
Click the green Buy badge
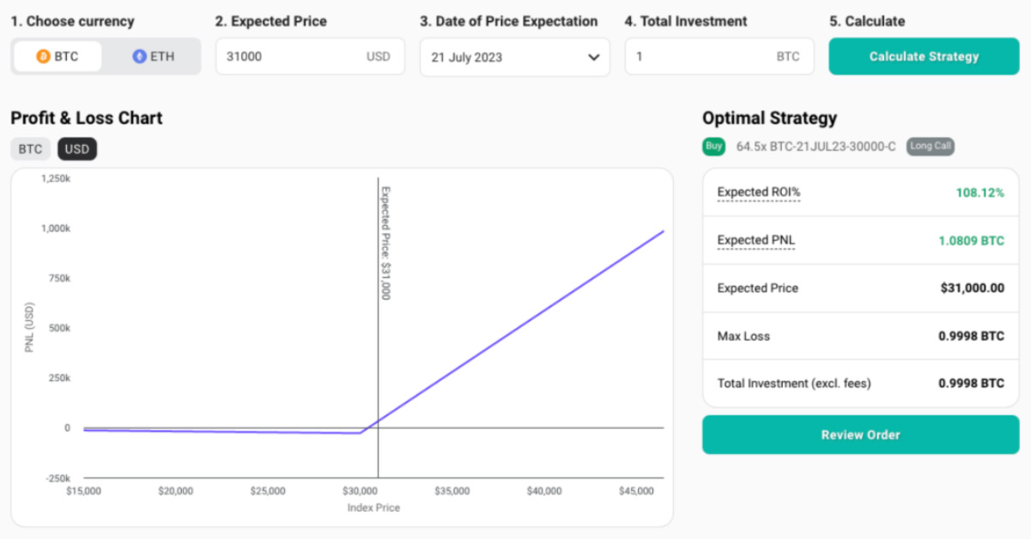point(713,147)
